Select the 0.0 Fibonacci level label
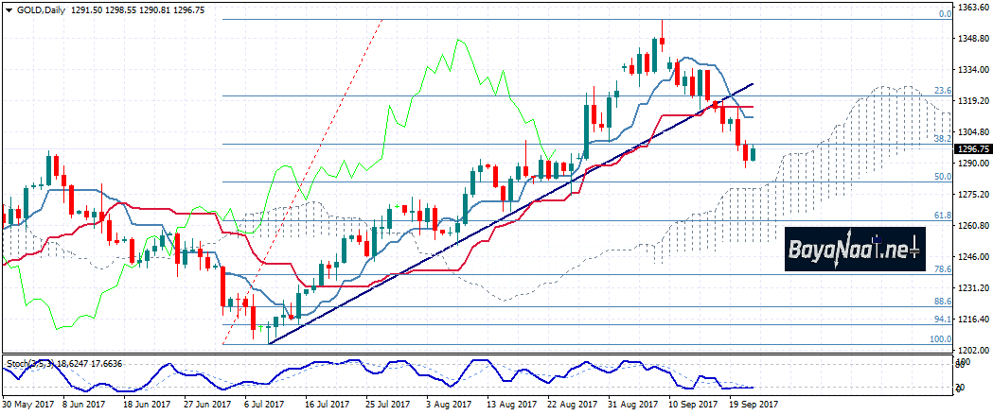993x415 pixels. pos(944,14)
